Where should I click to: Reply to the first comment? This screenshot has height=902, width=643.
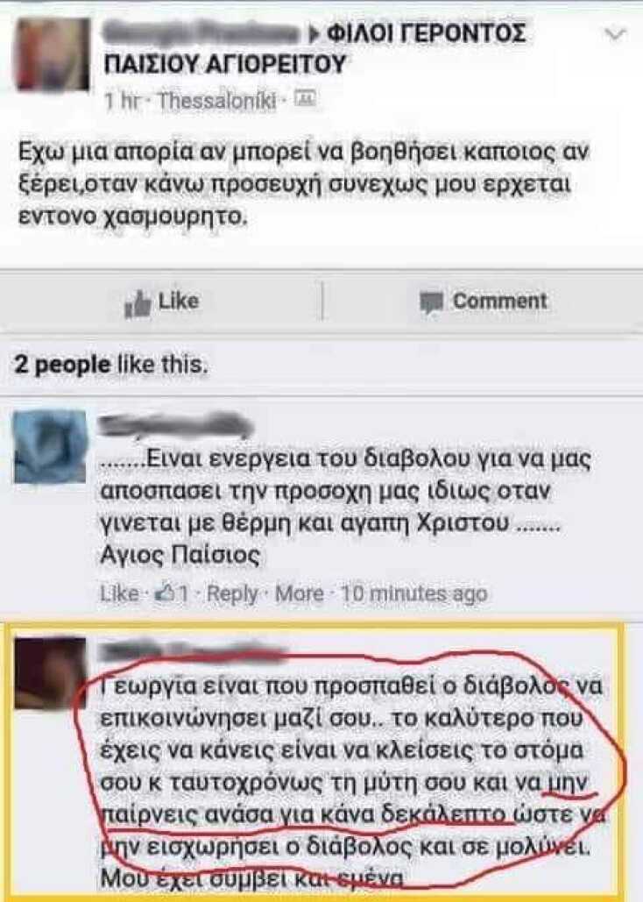click(232, 593)
